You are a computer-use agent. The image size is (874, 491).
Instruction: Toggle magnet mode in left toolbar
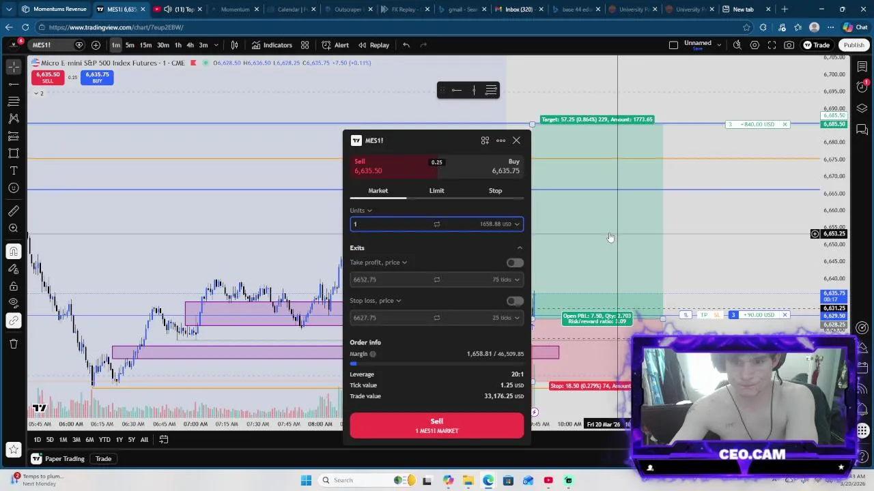(14, 252)
